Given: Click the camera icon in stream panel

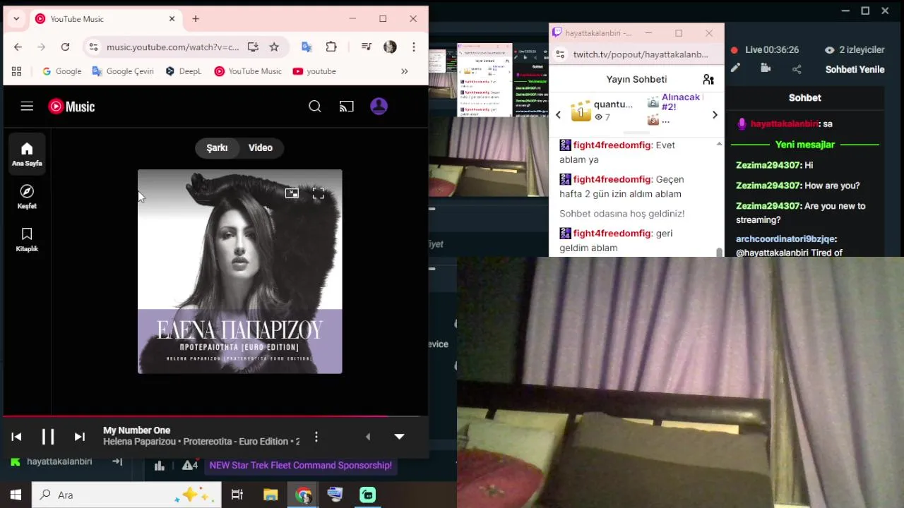Looking at the screenshot, I should (766, 68).
